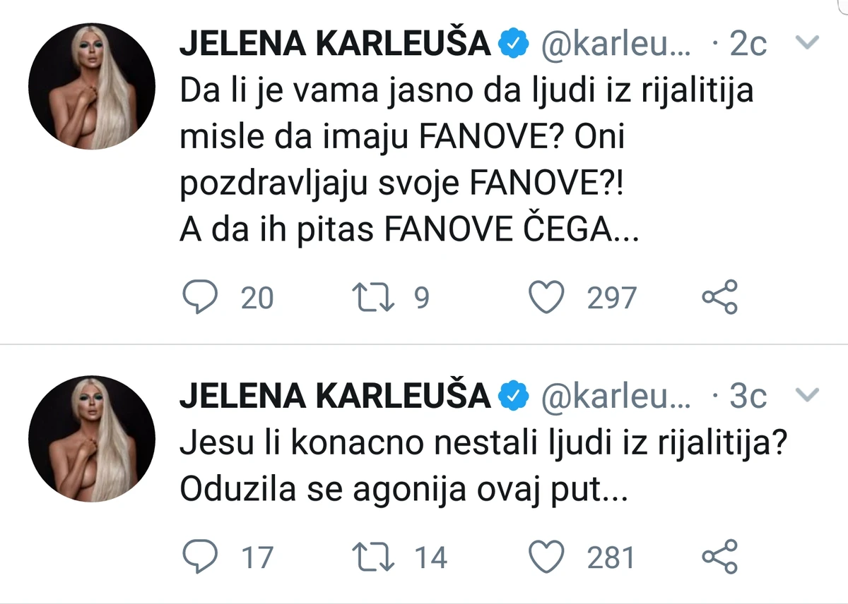
Task: Open the first tweet's profile avatar
Action: (91, 86)
